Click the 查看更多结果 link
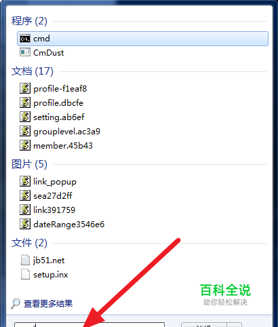This screenshot has width=278, height=327. (x=48, y=303)
